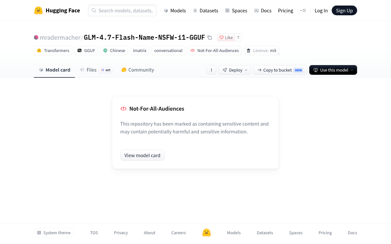Expand the Deploy dropdown
This screenshot has height=244, width=391.
coord(235,70)
